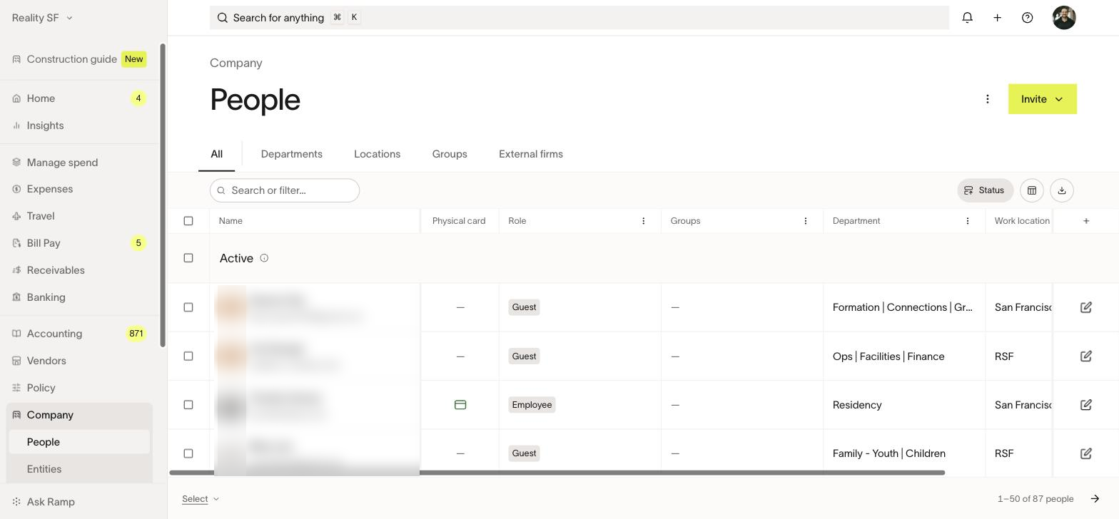Click the Search for anything bar
Viewport: 1119px width, 519px height.
click(579, 18)
